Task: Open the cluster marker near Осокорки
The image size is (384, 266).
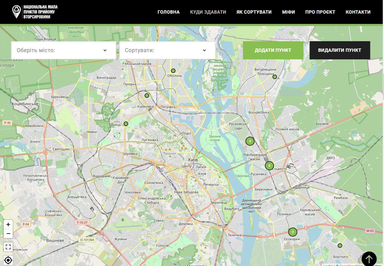Action: point(292,232)
